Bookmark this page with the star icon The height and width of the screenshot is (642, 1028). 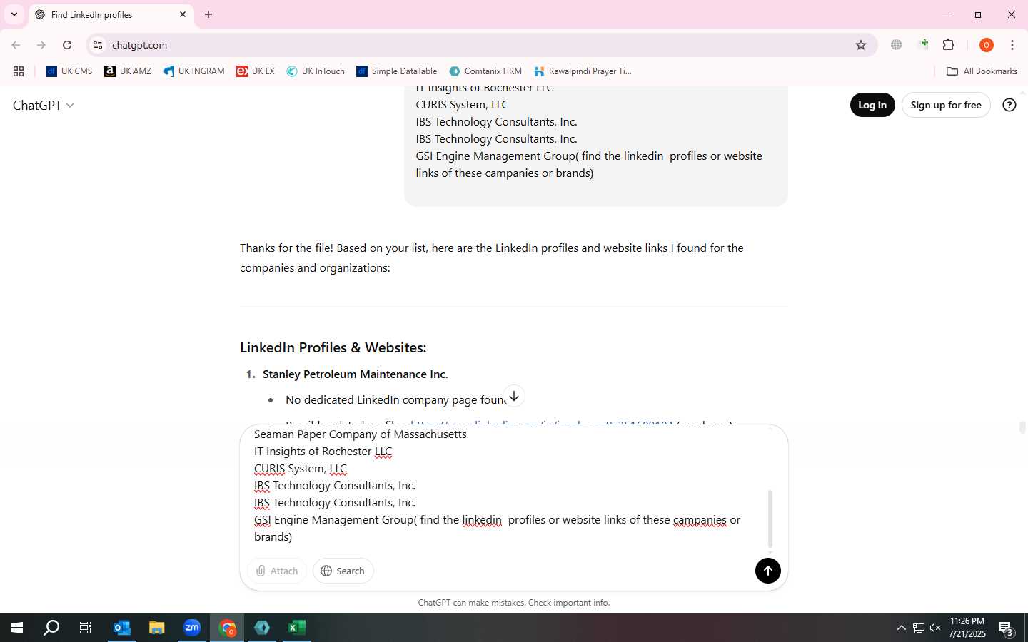click(x=861, y=45)
